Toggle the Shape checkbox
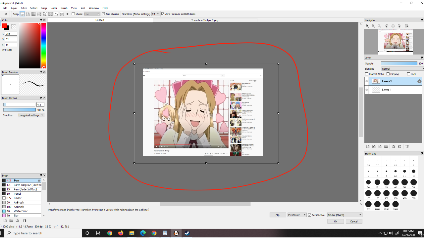 coord(73,14)
